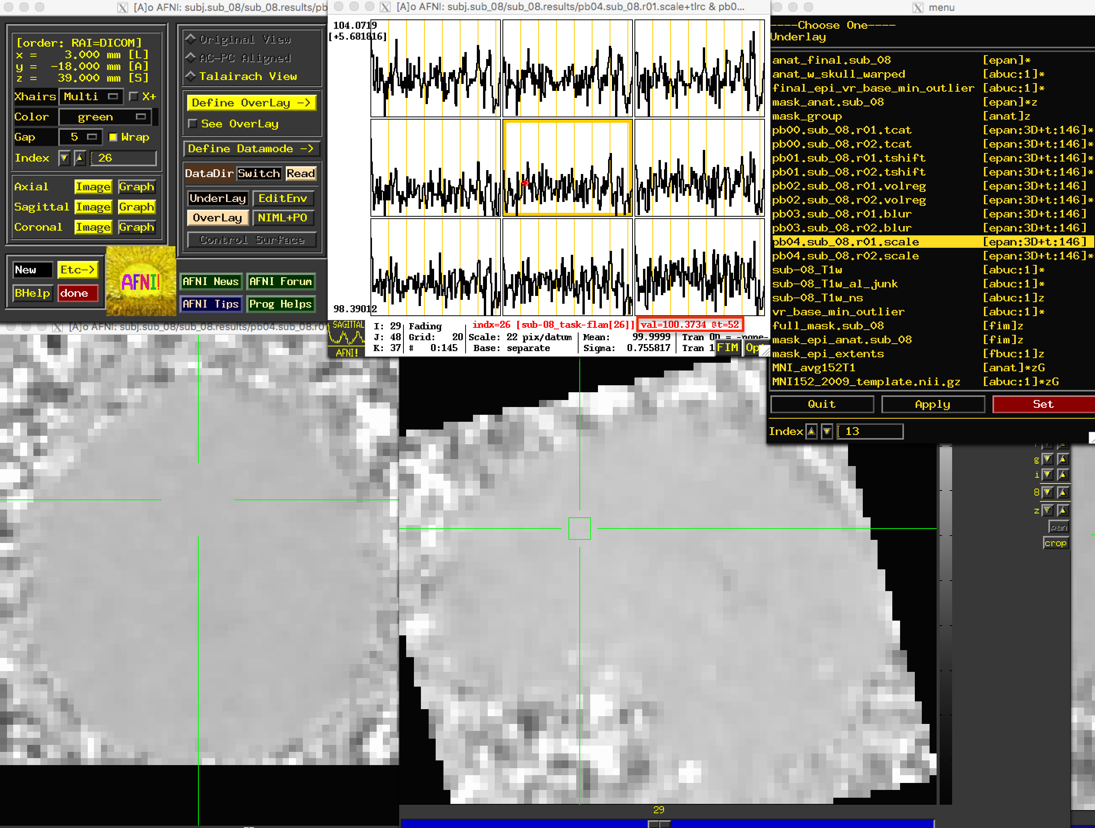
Task: Expand Define OverLay panel
Action: pyautogui.click(x=252, y=103)
